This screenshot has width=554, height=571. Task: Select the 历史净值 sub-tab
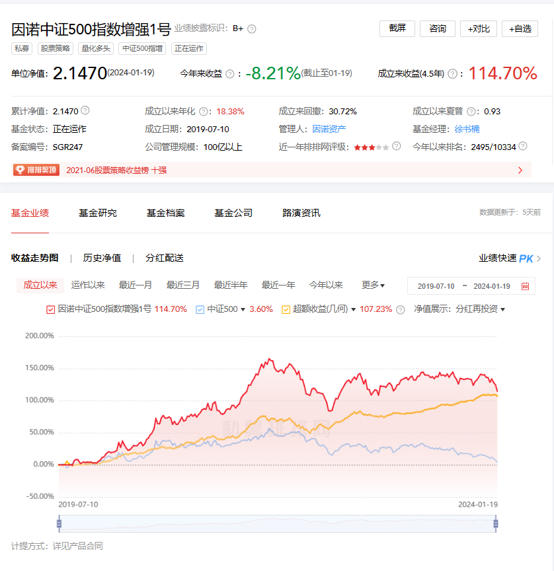102,258
